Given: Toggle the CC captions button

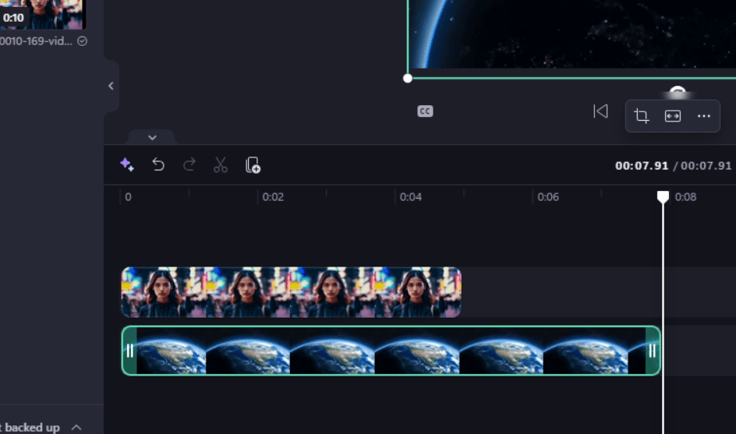Looking at the screenshot, I should coord(425,111).
